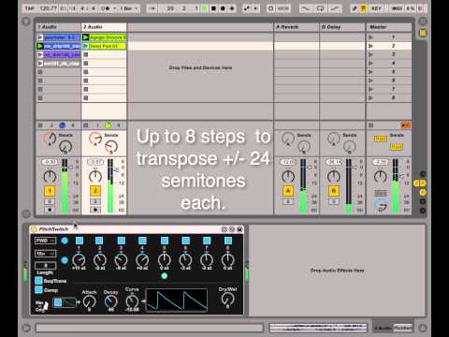Select the Master track header
This screenshot has height=337, width=449.
[389, 27]
